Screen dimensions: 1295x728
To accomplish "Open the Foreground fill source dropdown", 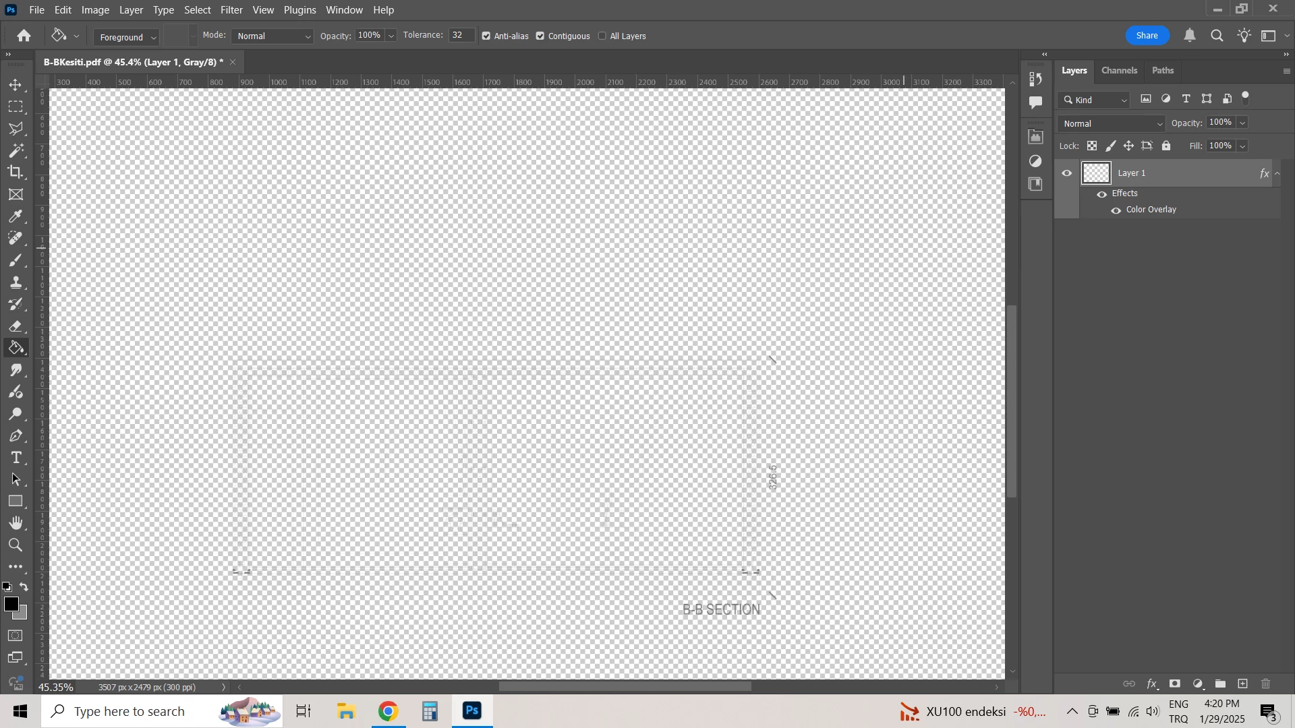I will coord(126,37).
